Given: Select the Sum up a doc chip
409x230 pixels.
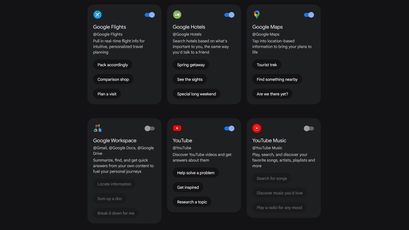Looking at the screenshot, I should click(110, 199).
